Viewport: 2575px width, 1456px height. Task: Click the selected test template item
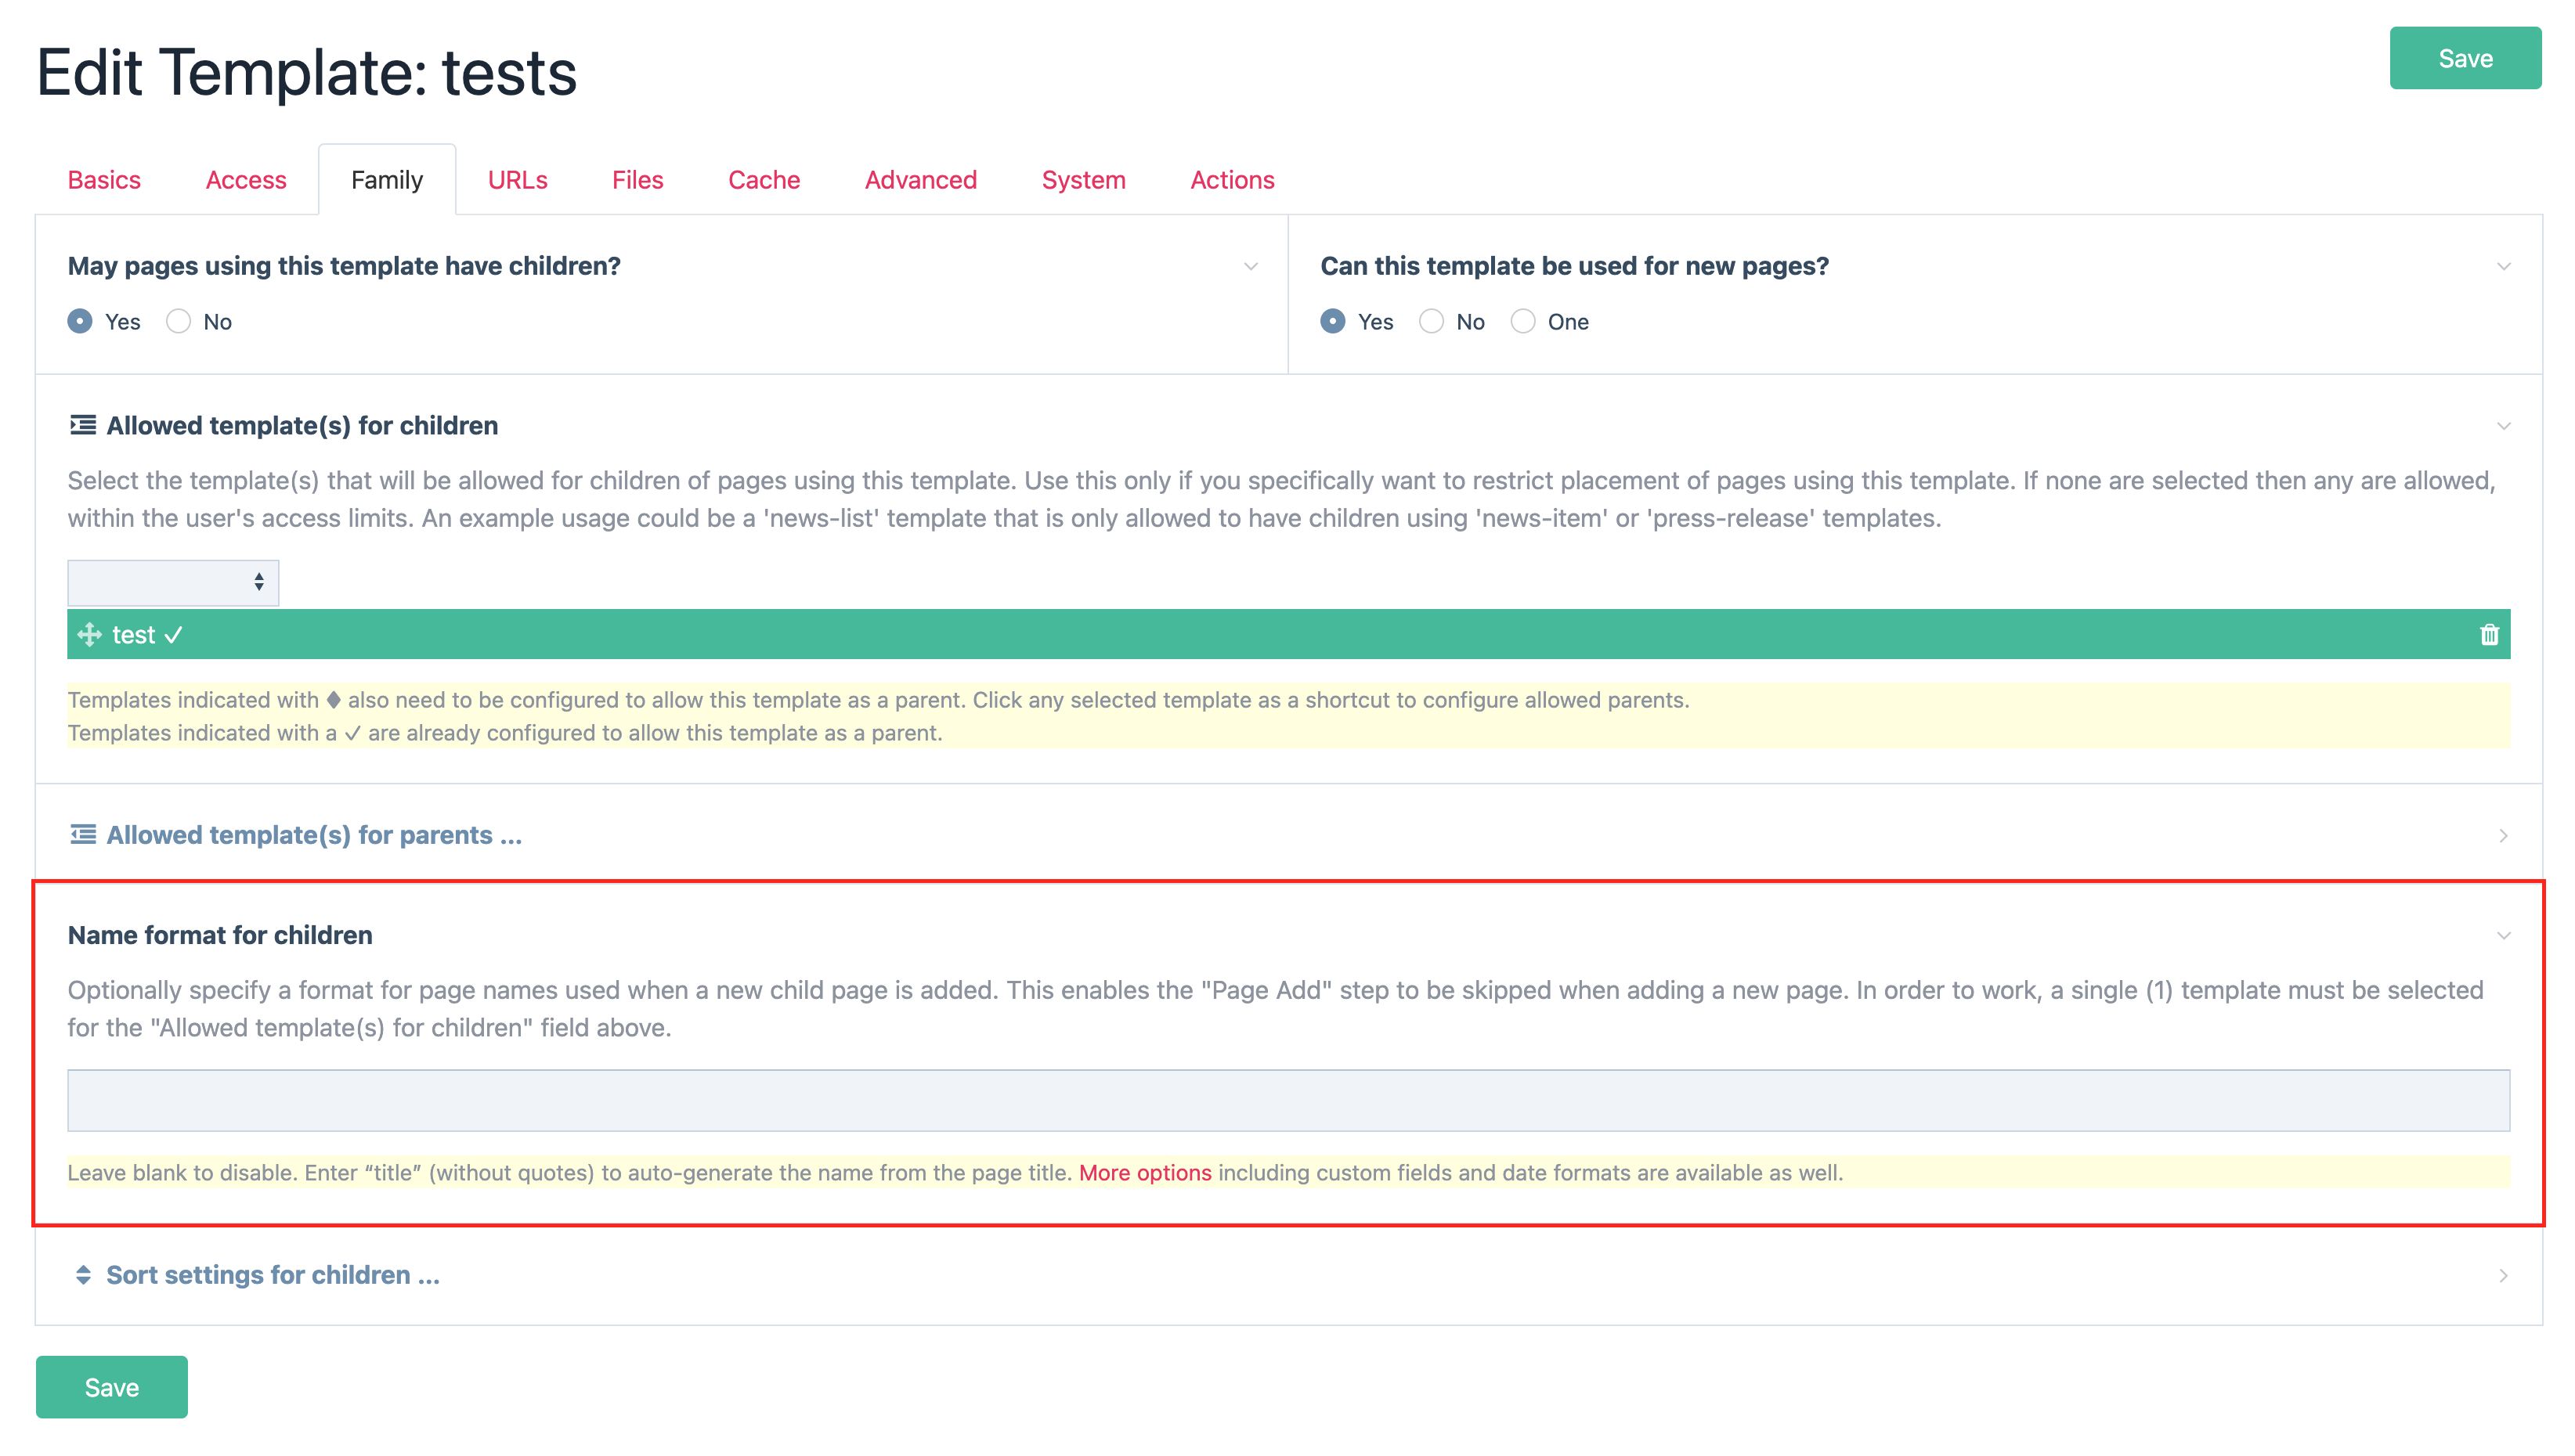[x=134, y=635]
